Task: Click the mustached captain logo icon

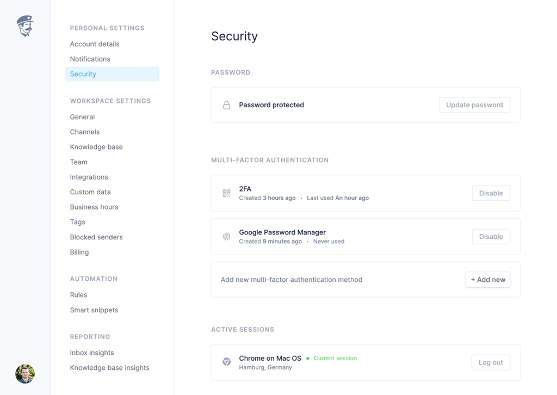Action: pyautogui.click(x=25, y=26)
